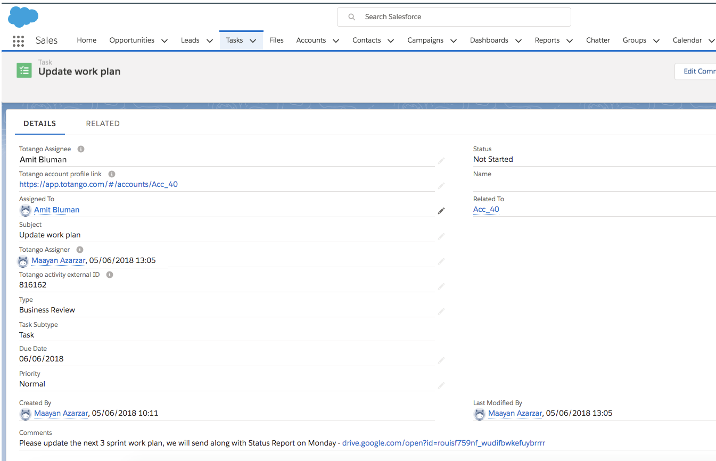Image resolution: width=716 pixels, height=461 pixels.
Task: Click the avatar beside Maayan Azarzar in Totango Assigner
Action: pos(23,261)
